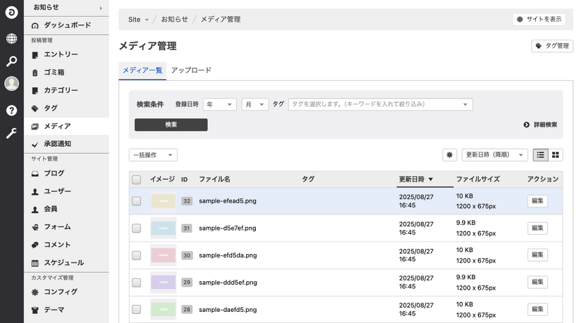The height and width of the screenshot is (323, 582).
Task: Click the globe icon in the left rail
Action: click(11, 38)
